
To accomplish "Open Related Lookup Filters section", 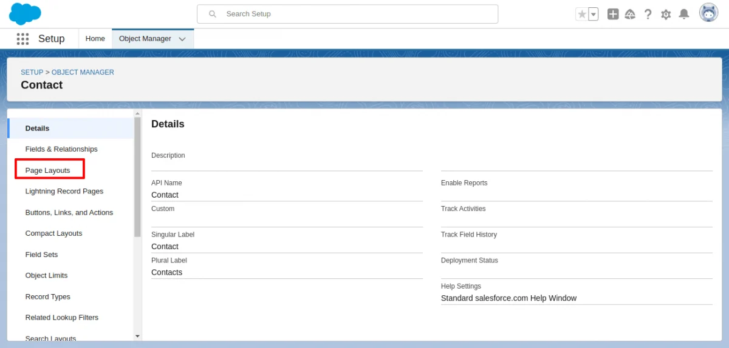I will [x=62, y=318].
